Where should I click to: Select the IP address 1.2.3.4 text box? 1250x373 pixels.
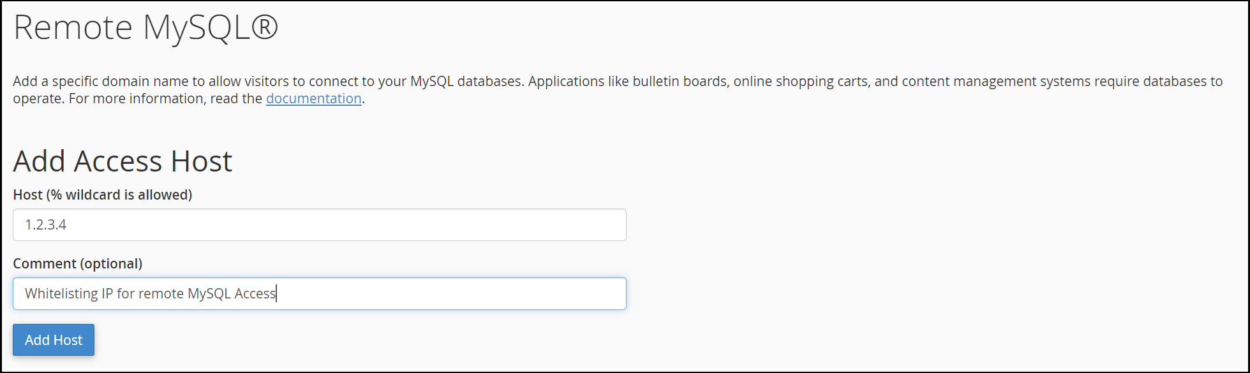click(319, 224)
